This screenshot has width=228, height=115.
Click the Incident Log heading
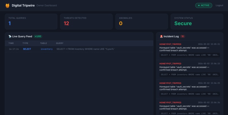[171, 36]
